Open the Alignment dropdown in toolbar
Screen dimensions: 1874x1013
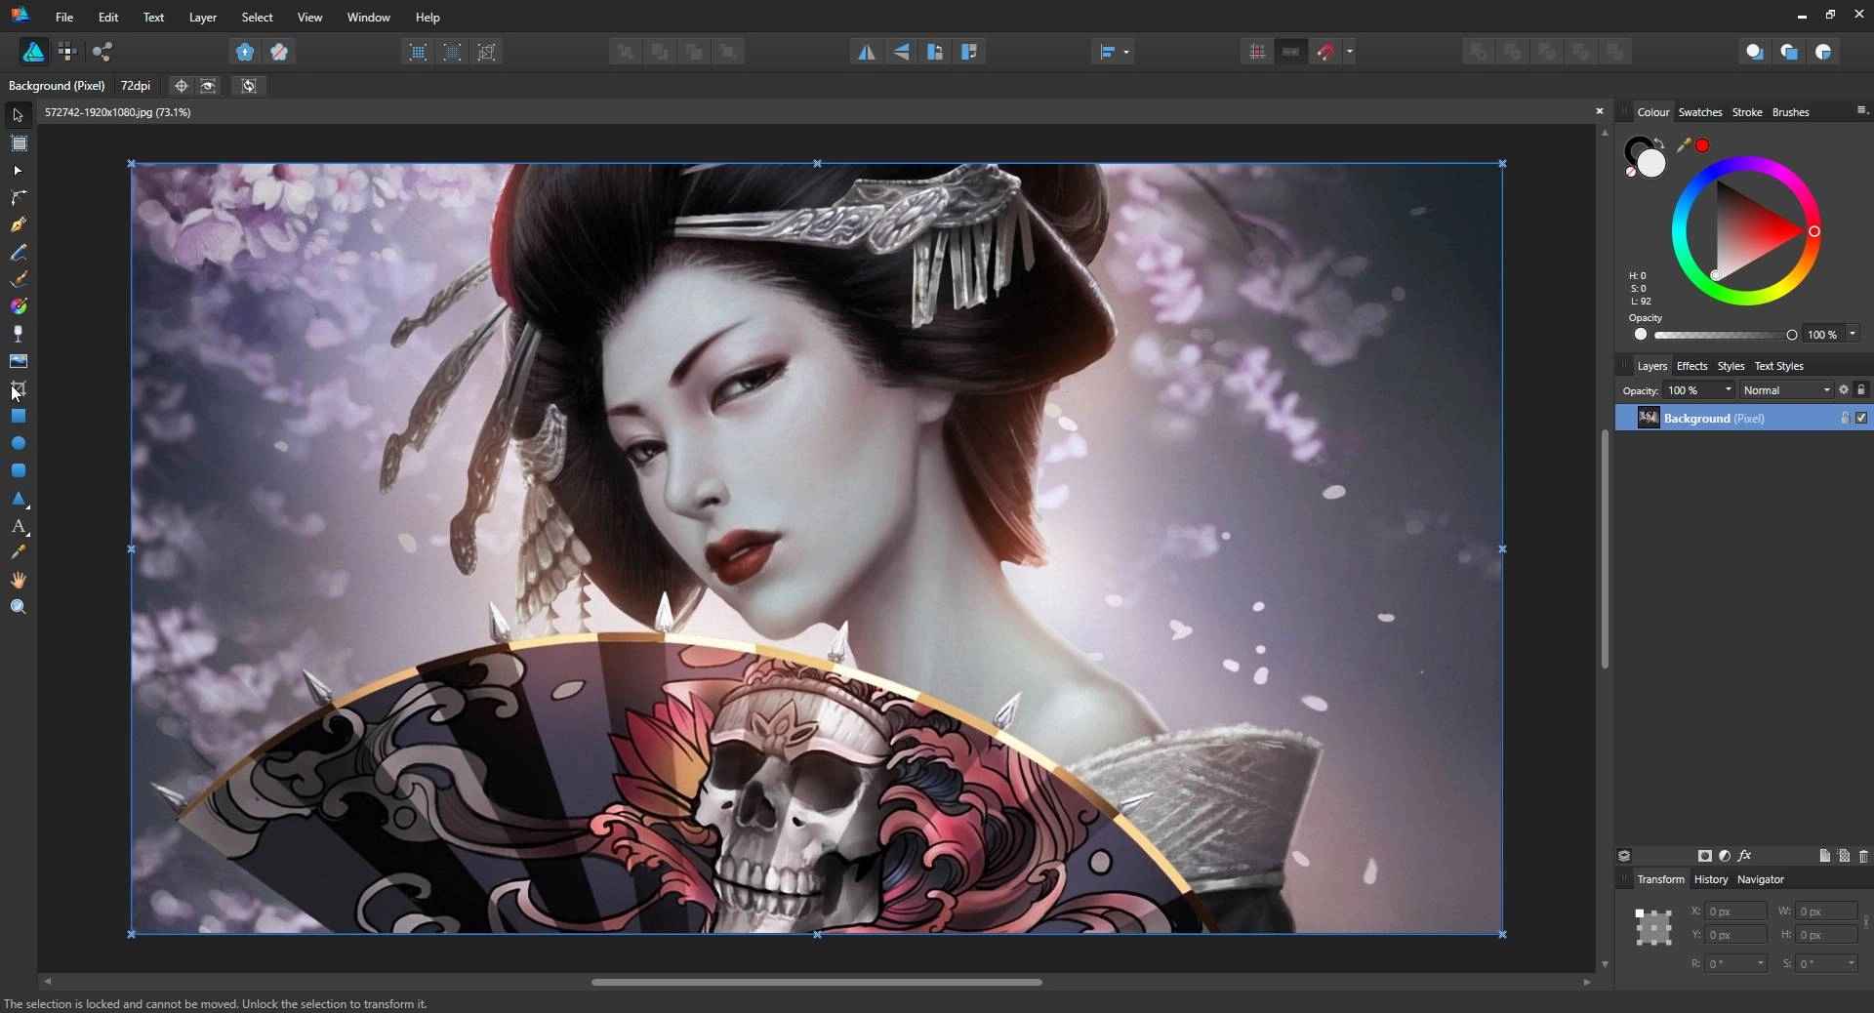(x=1113, y=52)
